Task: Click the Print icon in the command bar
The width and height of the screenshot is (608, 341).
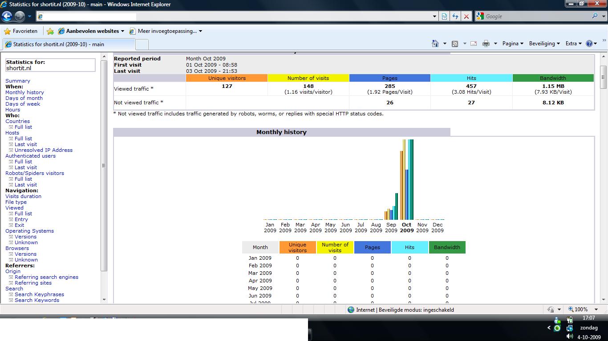Action: pos(486,44)
